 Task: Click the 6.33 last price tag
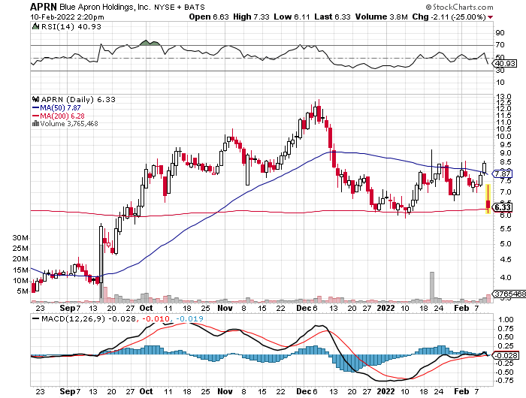tap(502, 207)
